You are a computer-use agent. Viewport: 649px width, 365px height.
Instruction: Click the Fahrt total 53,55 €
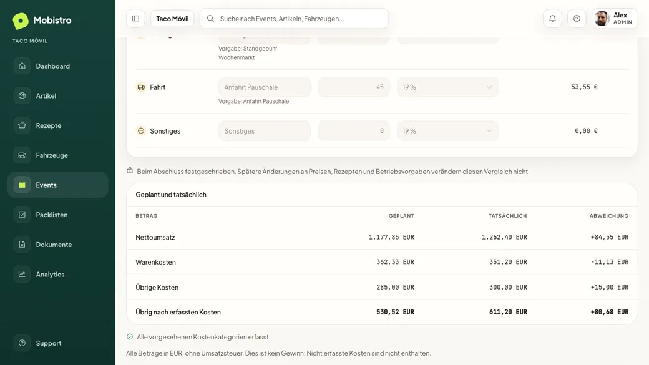pos(585,87)
